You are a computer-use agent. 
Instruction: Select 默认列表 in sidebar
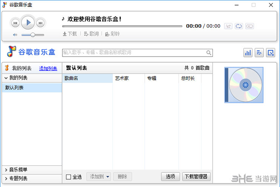32,88
